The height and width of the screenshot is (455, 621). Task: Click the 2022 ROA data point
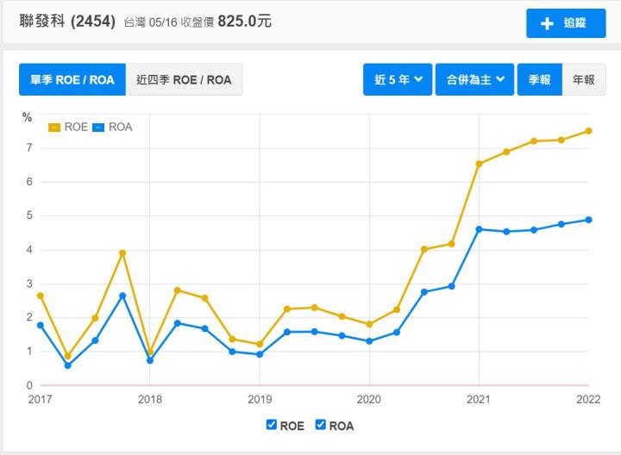point(588,220)
